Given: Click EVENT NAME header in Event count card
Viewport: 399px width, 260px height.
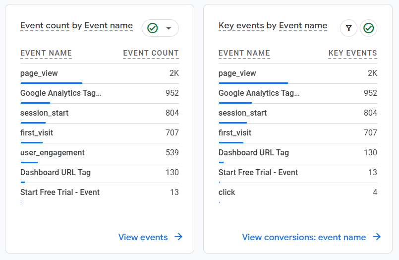Looking at the screenshot, I should [x=46, y=53].
